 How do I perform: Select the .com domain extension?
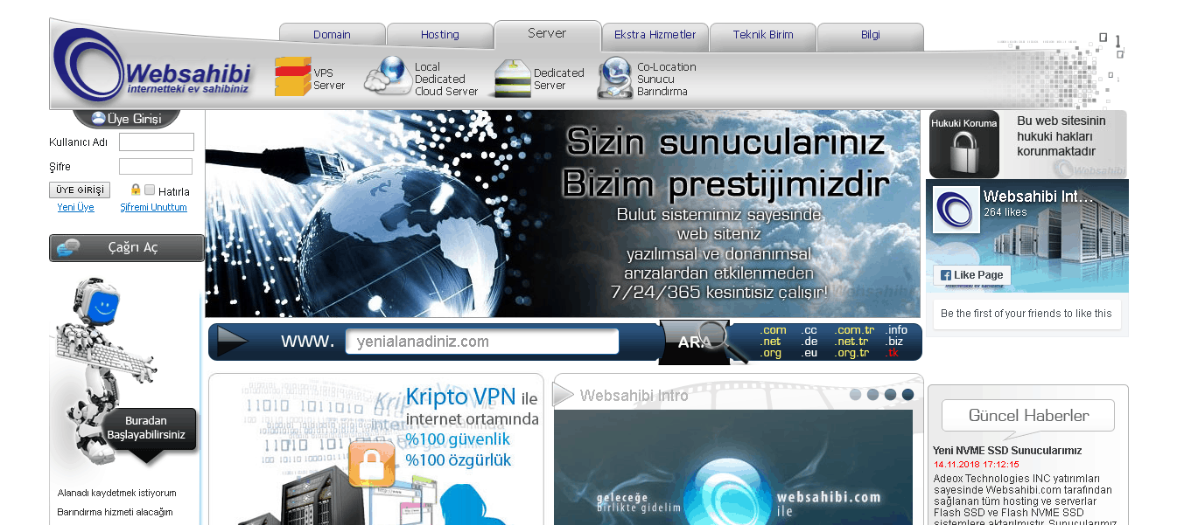[773, 330]
